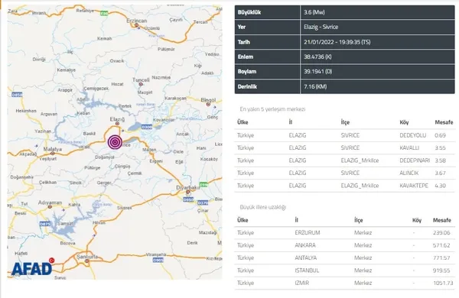Click the IZMIR province cell
The image size is (459, 298).
click(x=302, y=283)
